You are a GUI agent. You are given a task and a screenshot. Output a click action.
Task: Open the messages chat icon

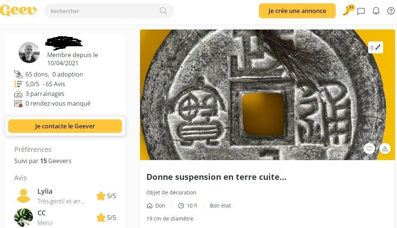[361, 11]
